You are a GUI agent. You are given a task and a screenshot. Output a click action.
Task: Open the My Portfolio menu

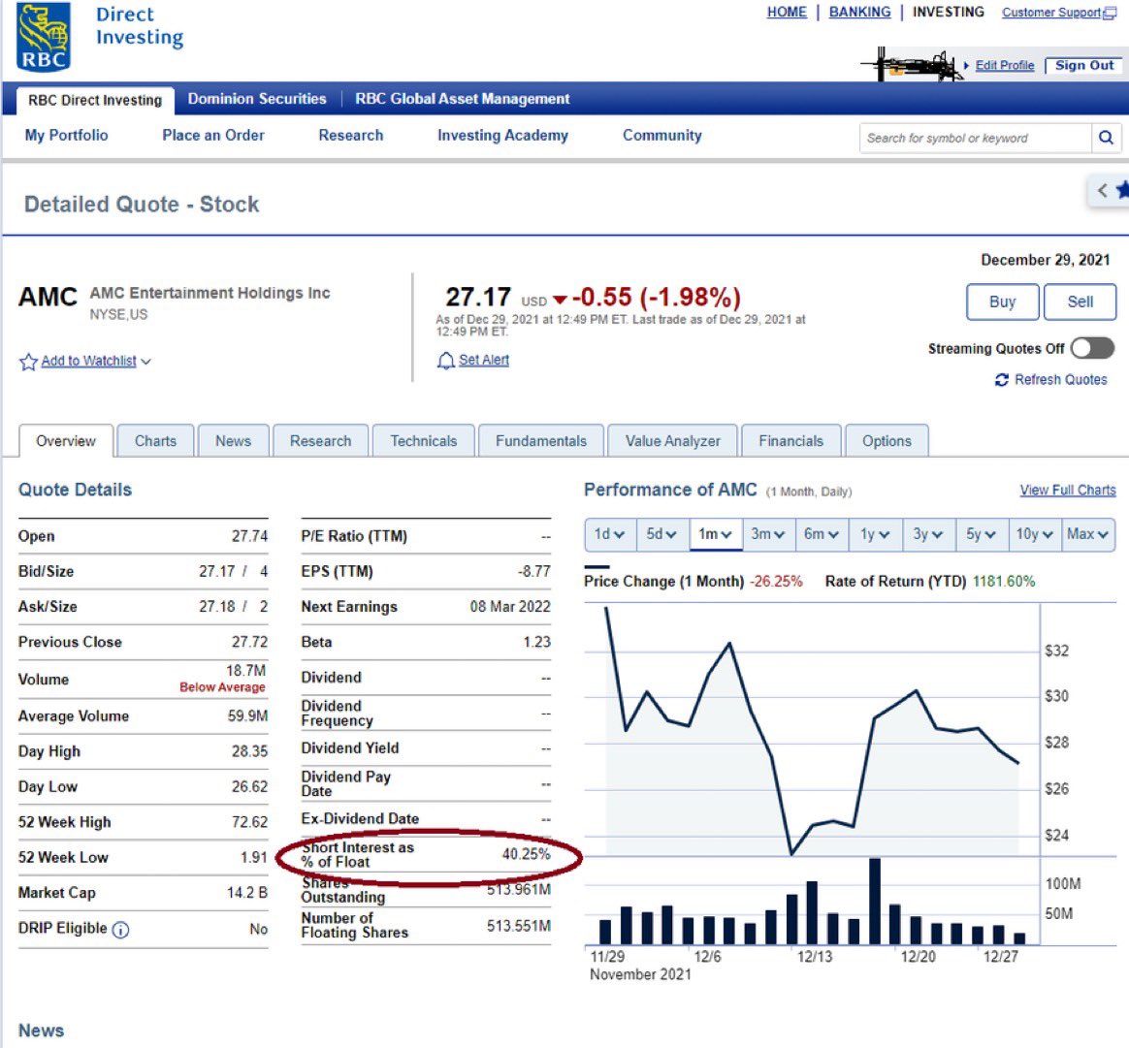[66, 136]
